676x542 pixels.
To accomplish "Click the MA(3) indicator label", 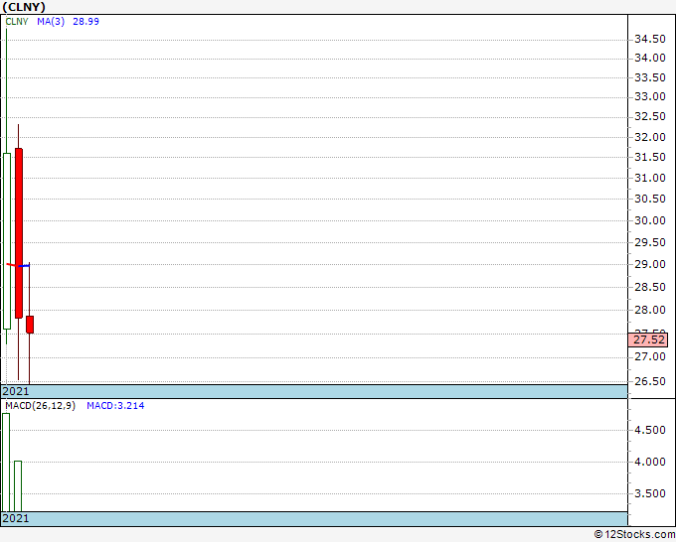I will tap(51, 22).
